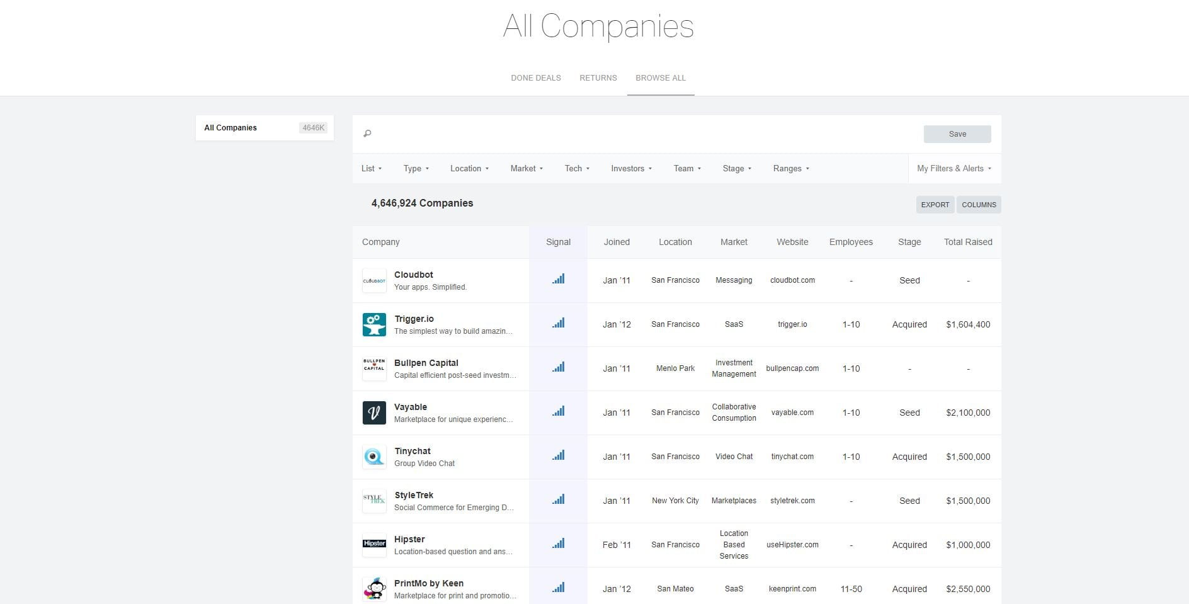Open the Vayable company name
The image size is (1189, 604).
pyautogui.click(x=411, y=407)
